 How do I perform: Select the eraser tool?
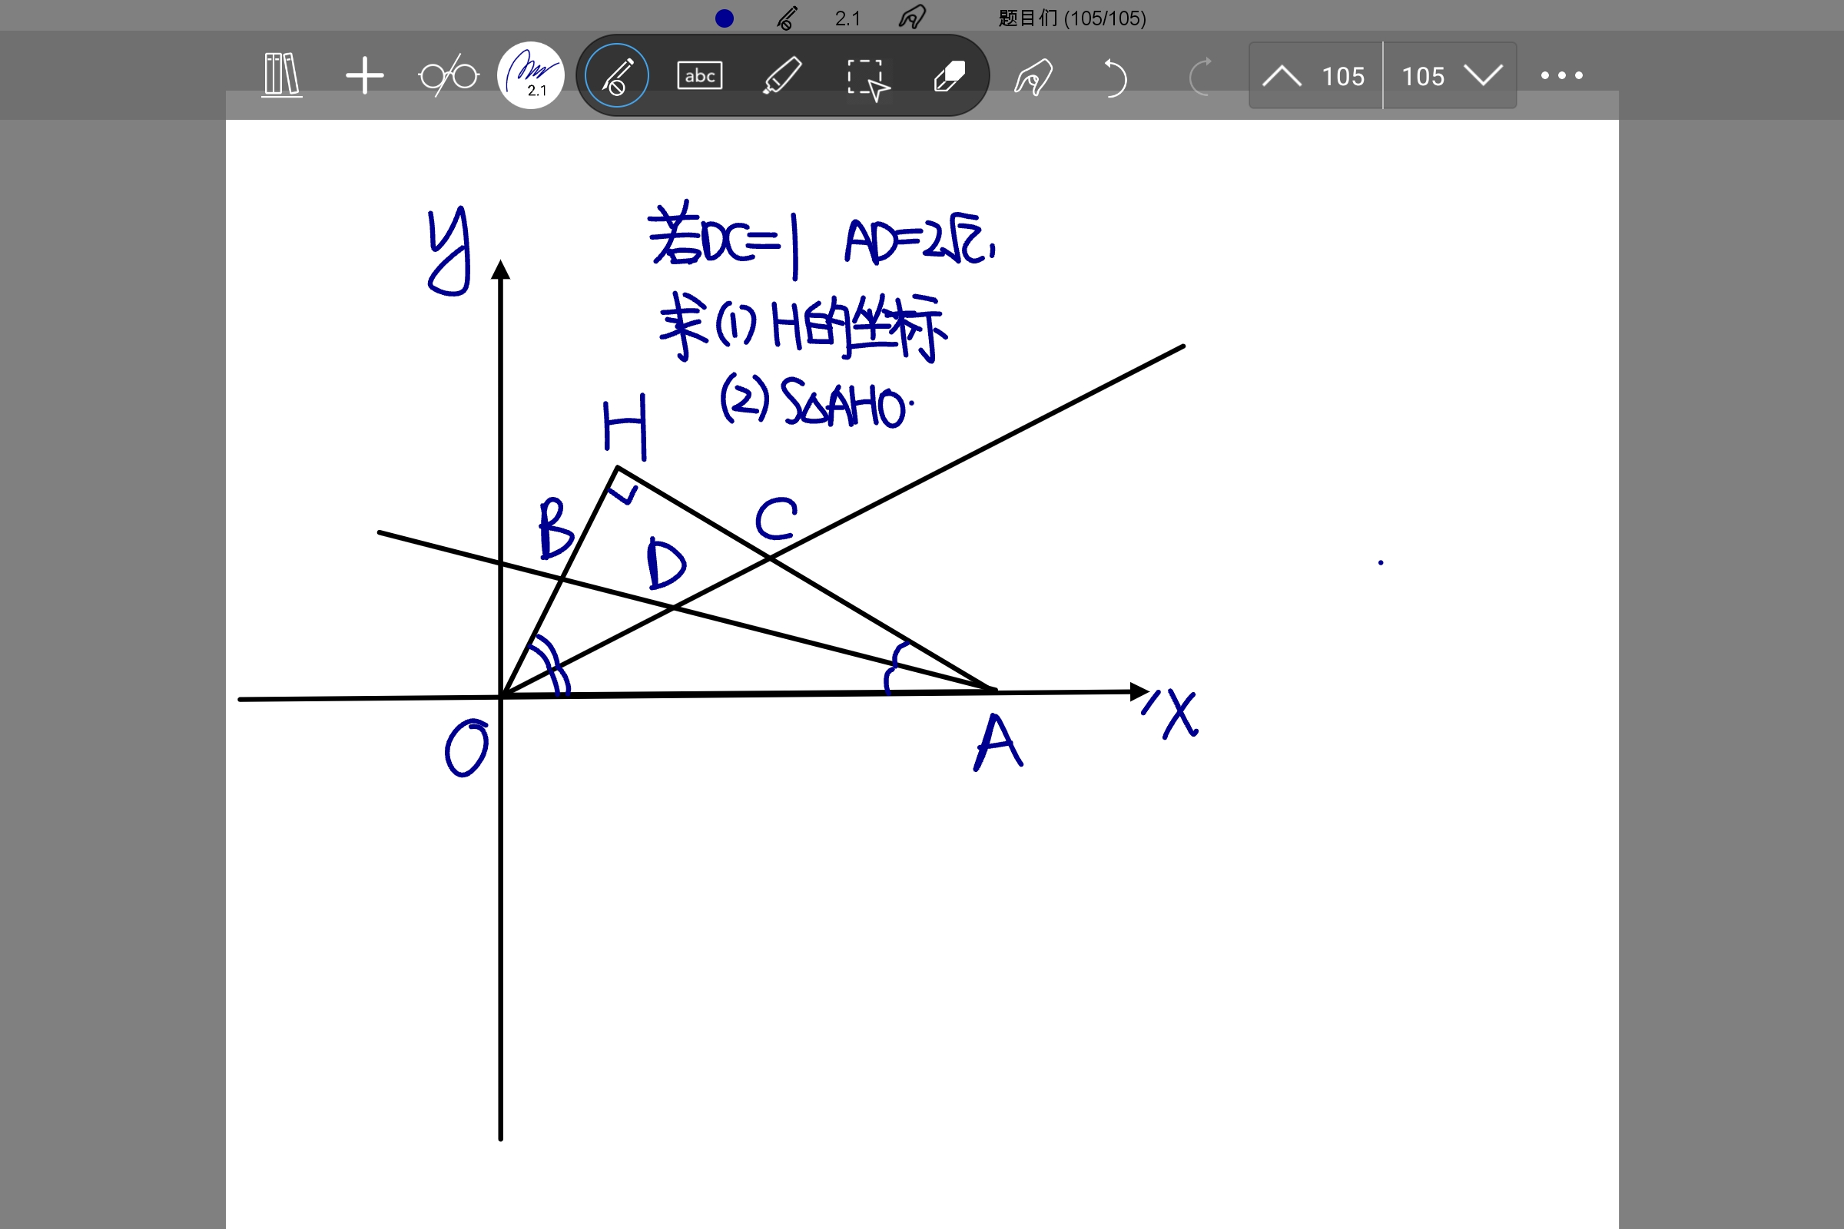pos(950,76)
